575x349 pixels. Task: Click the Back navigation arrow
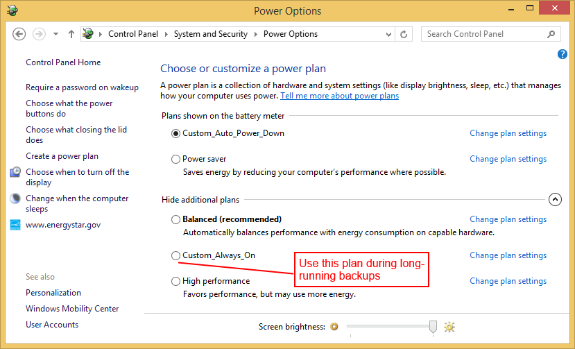(19, 34)
